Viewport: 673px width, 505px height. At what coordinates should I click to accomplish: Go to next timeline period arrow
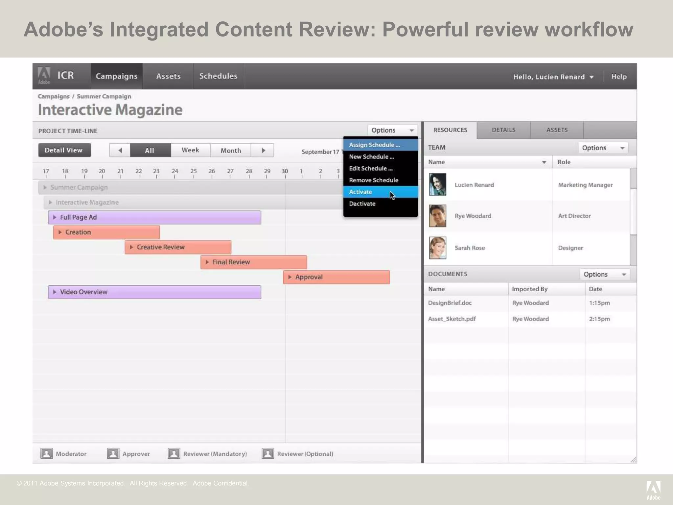(263, 150)
